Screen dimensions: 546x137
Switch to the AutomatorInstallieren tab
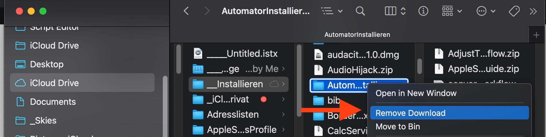click(x=357, y=35)
